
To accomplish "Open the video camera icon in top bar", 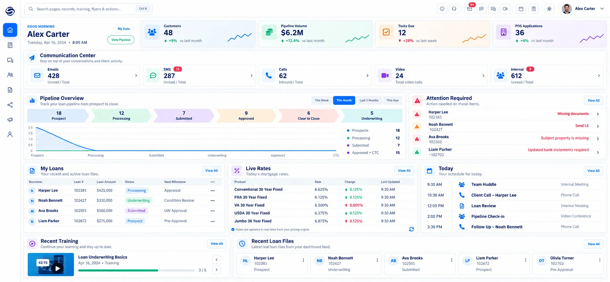I will [505, 9].
